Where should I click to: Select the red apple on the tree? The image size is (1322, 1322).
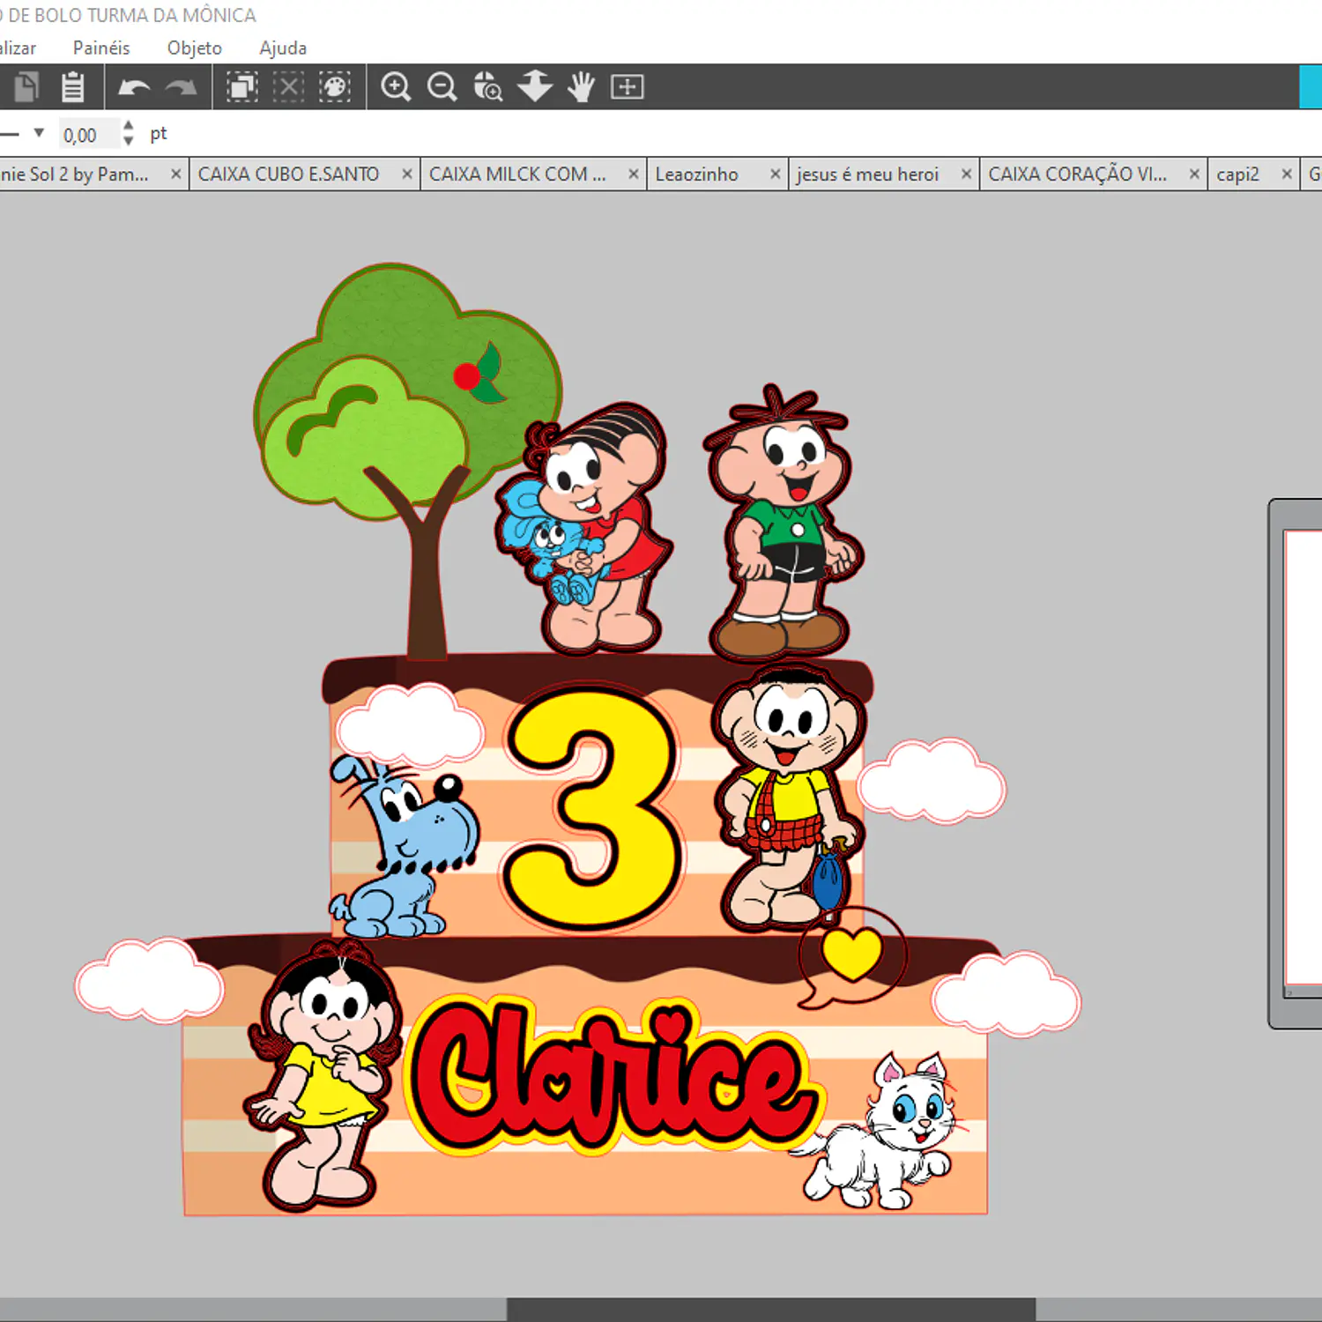pos(466,377)
